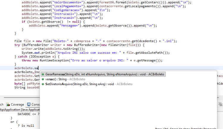Click the addBoleto.append("Instrucao2=") line
Viewport: 223px width, 129px height.
(x=62, y=18)
